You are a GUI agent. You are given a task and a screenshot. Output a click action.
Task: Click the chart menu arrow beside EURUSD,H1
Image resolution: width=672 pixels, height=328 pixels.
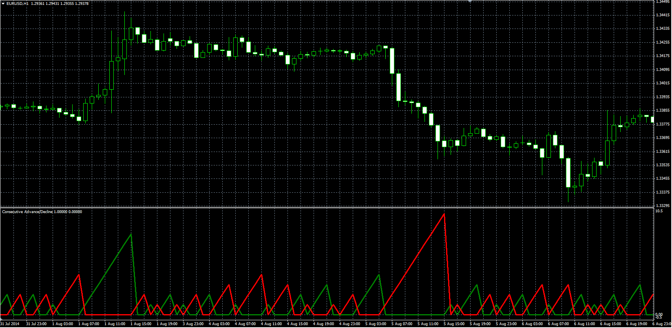[3, 3]
